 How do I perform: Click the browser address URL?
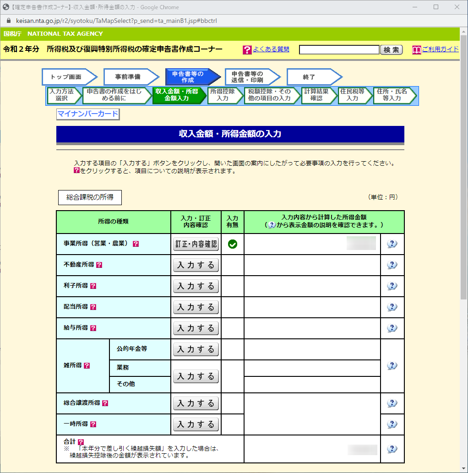tap(116, 21)
